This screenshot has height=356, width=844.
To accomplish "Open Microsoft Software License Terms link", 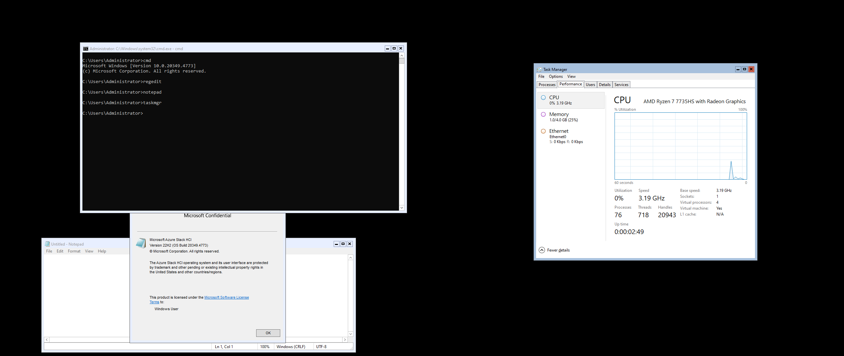I will 226,297.
